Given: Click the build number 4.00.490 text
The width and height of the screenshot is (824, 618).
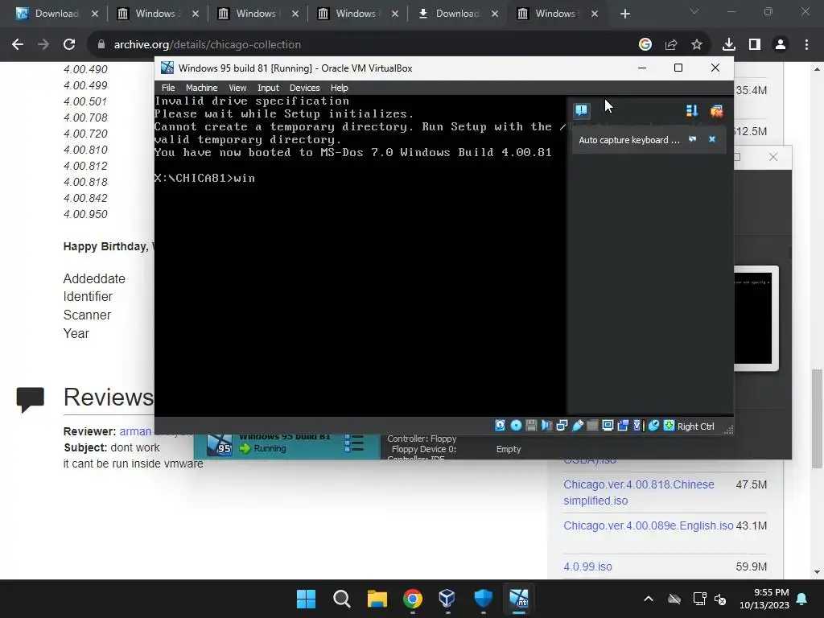Looking at the screenshot, I should (85, 69).
